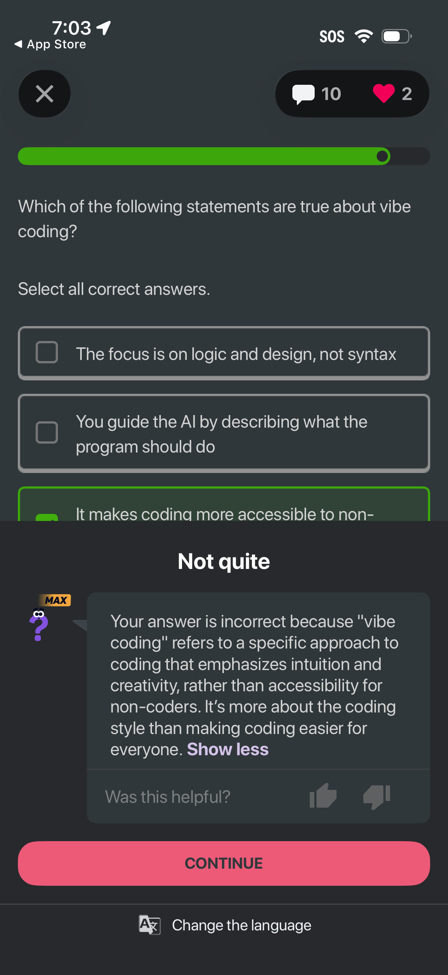Give a thumbs up on the explanation
448x975 pixels.
[x=323, y=796]
